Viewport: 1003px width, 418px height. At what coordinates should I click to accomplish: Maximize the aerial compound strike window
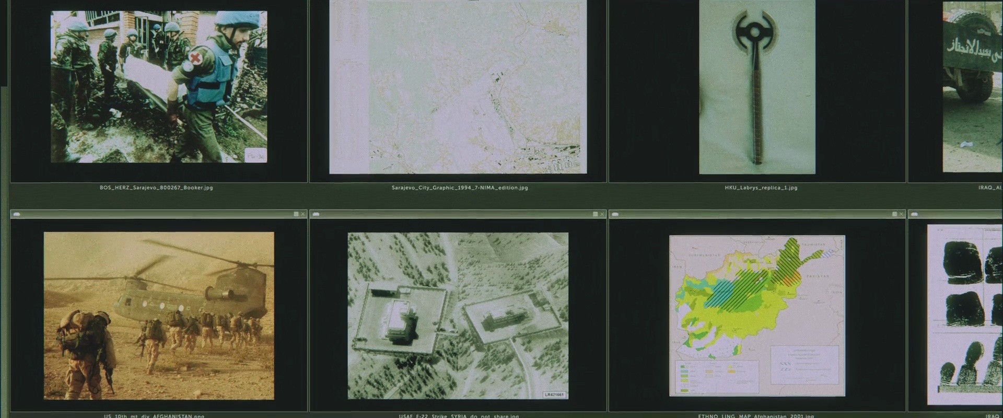595,214
